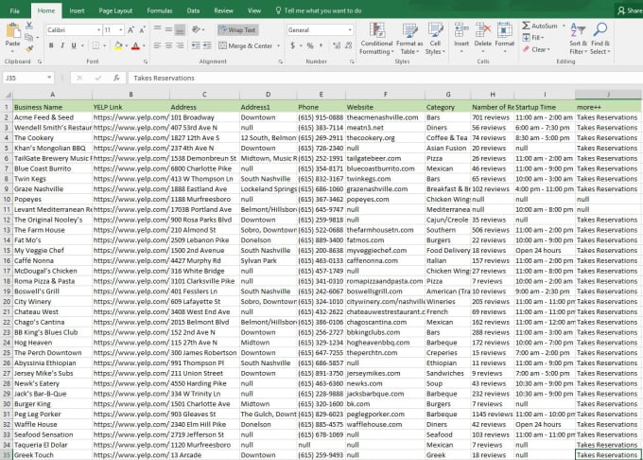Click Decrease Font Size icon

(142, 30)
